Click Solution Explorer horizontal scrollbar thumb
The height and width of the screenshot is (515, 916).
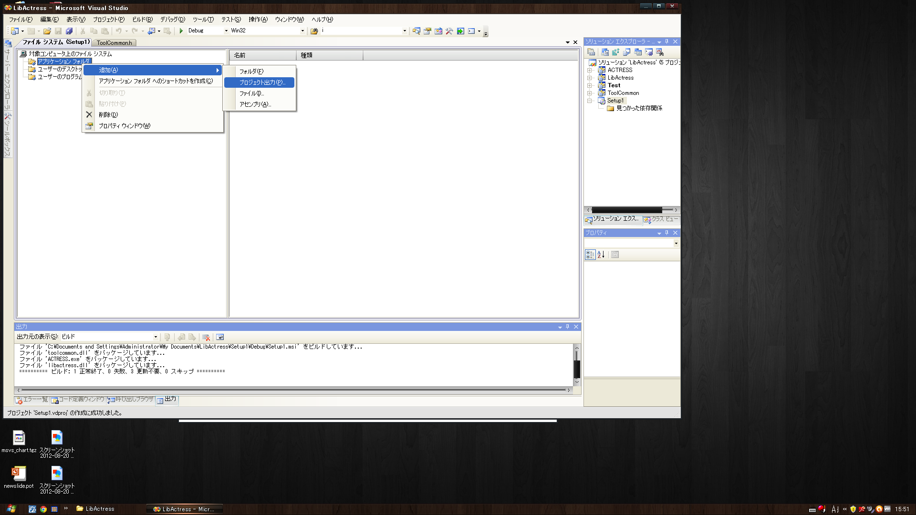pyautogui.click(x=626, y=210)
